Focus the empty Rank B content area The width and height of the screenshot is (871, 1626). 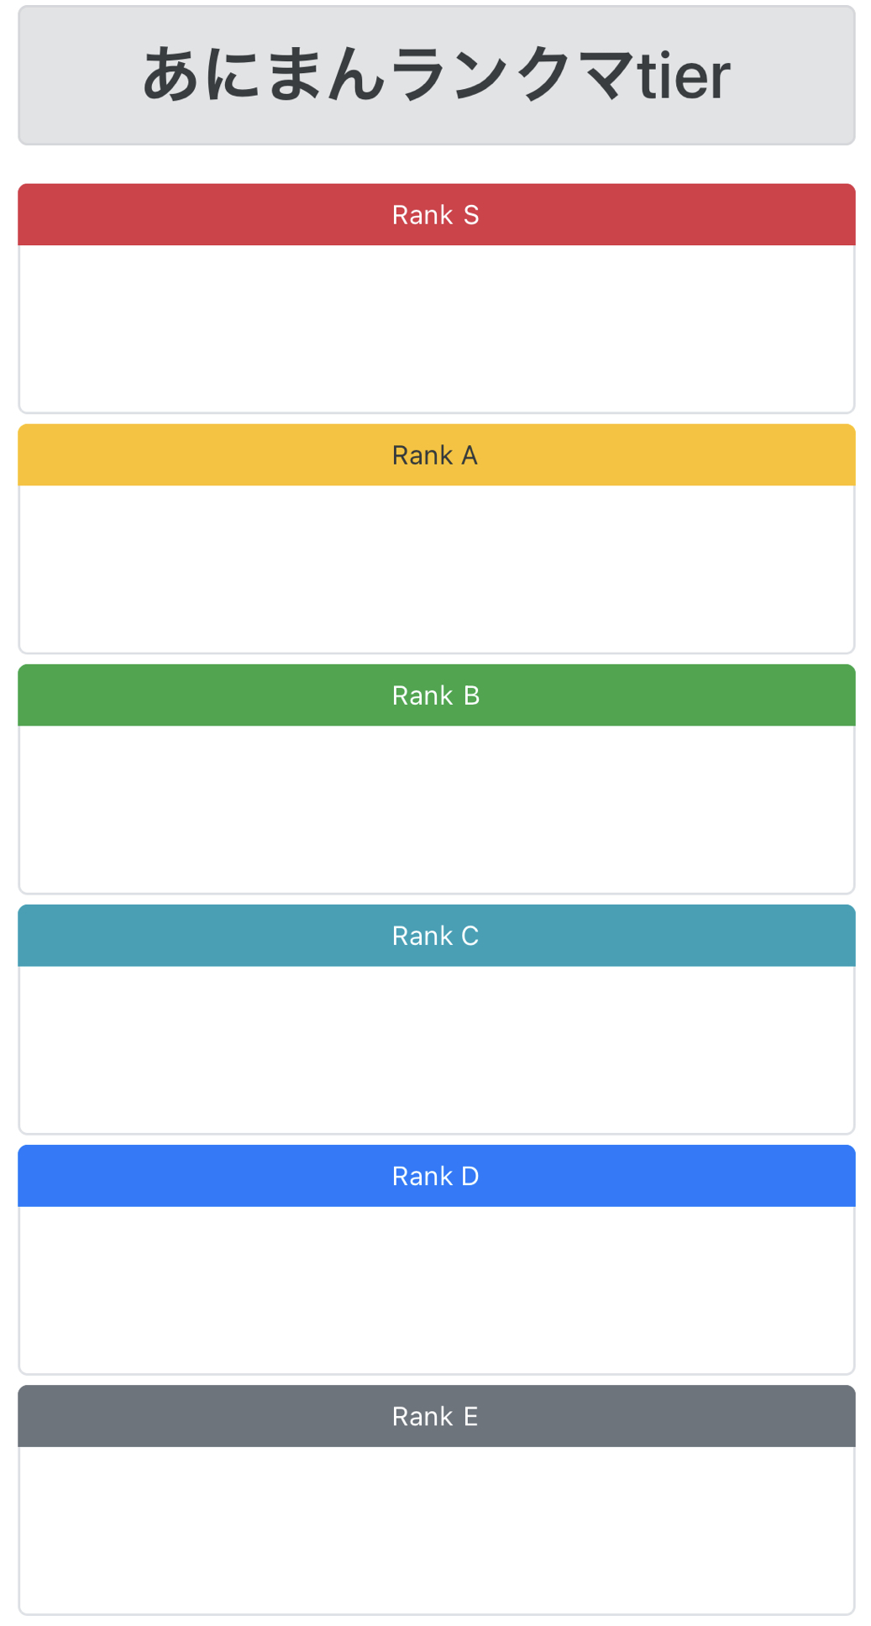tap(436, 808)
